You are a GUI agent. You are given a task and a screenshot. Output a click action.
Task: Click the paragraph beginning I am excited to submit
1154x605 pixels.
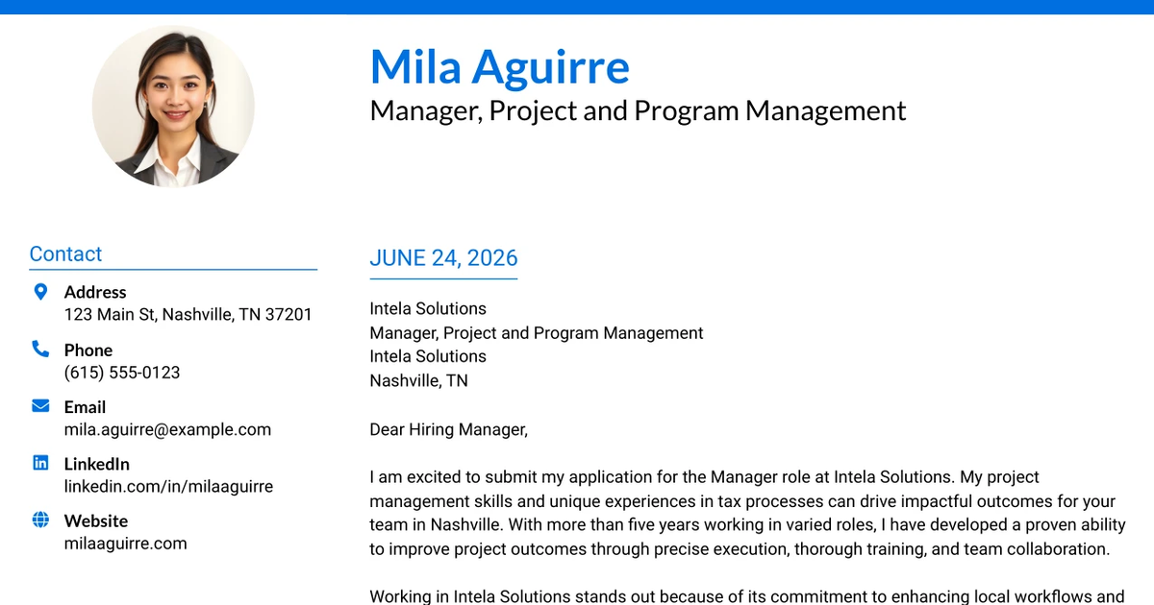pyautogui.click(x=747, y=513)
